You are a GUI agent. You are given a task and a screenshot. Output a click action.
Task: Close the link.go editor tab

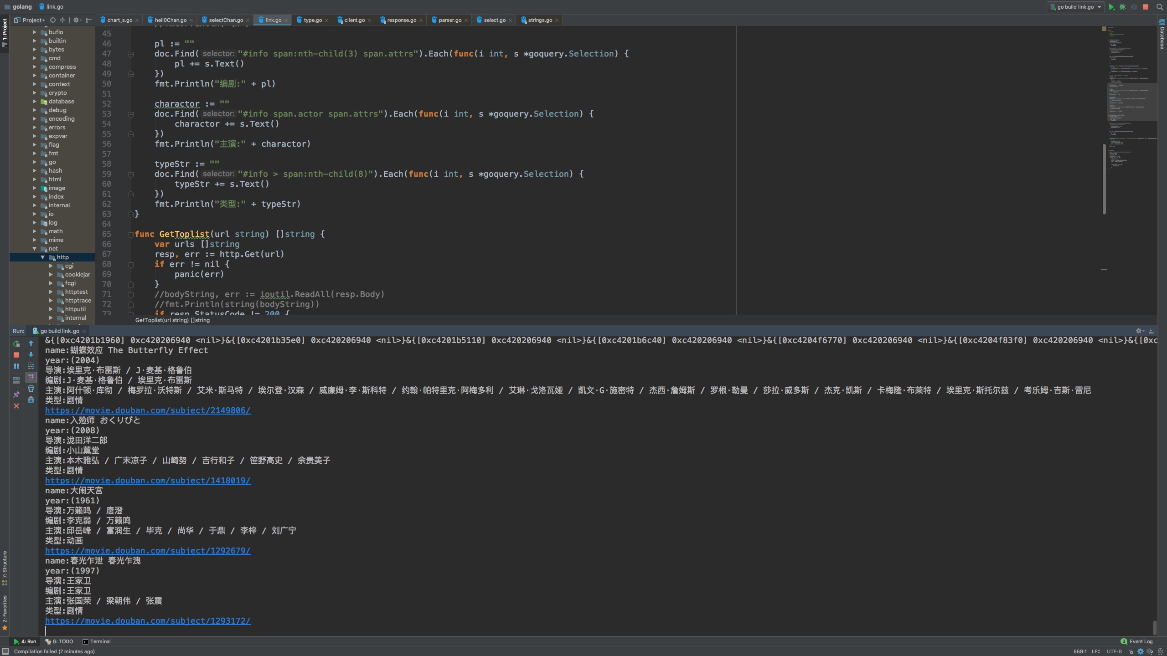286,20
